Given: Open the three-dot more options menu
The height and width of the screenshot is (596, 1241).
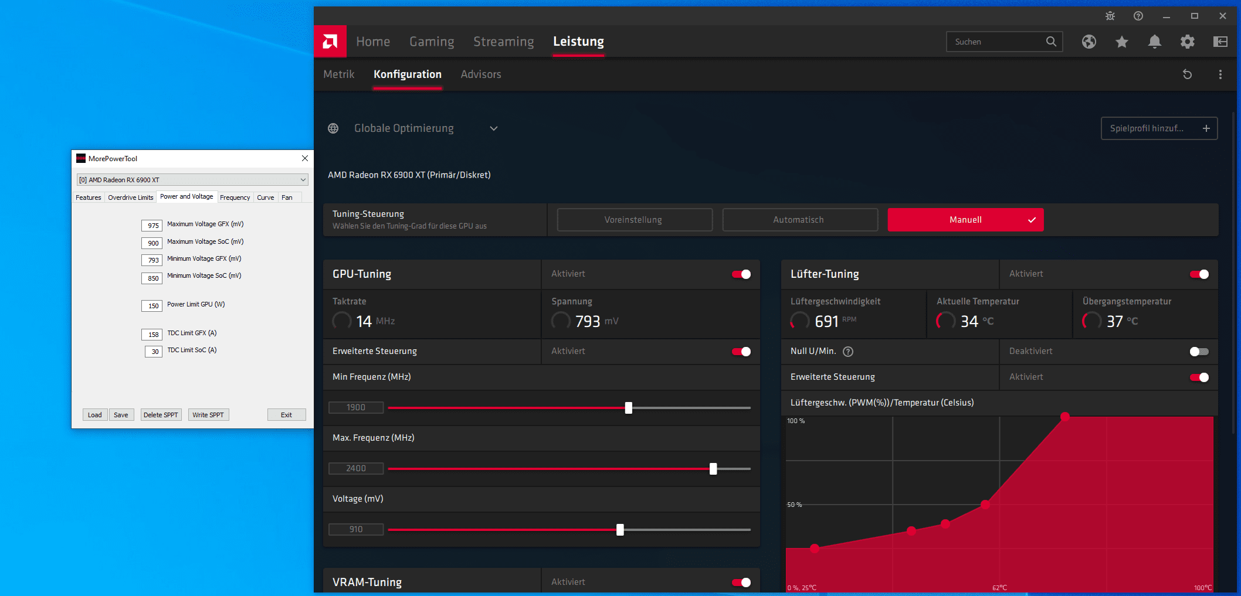Looking at the screenshot, I should (x=1220, y=74).
